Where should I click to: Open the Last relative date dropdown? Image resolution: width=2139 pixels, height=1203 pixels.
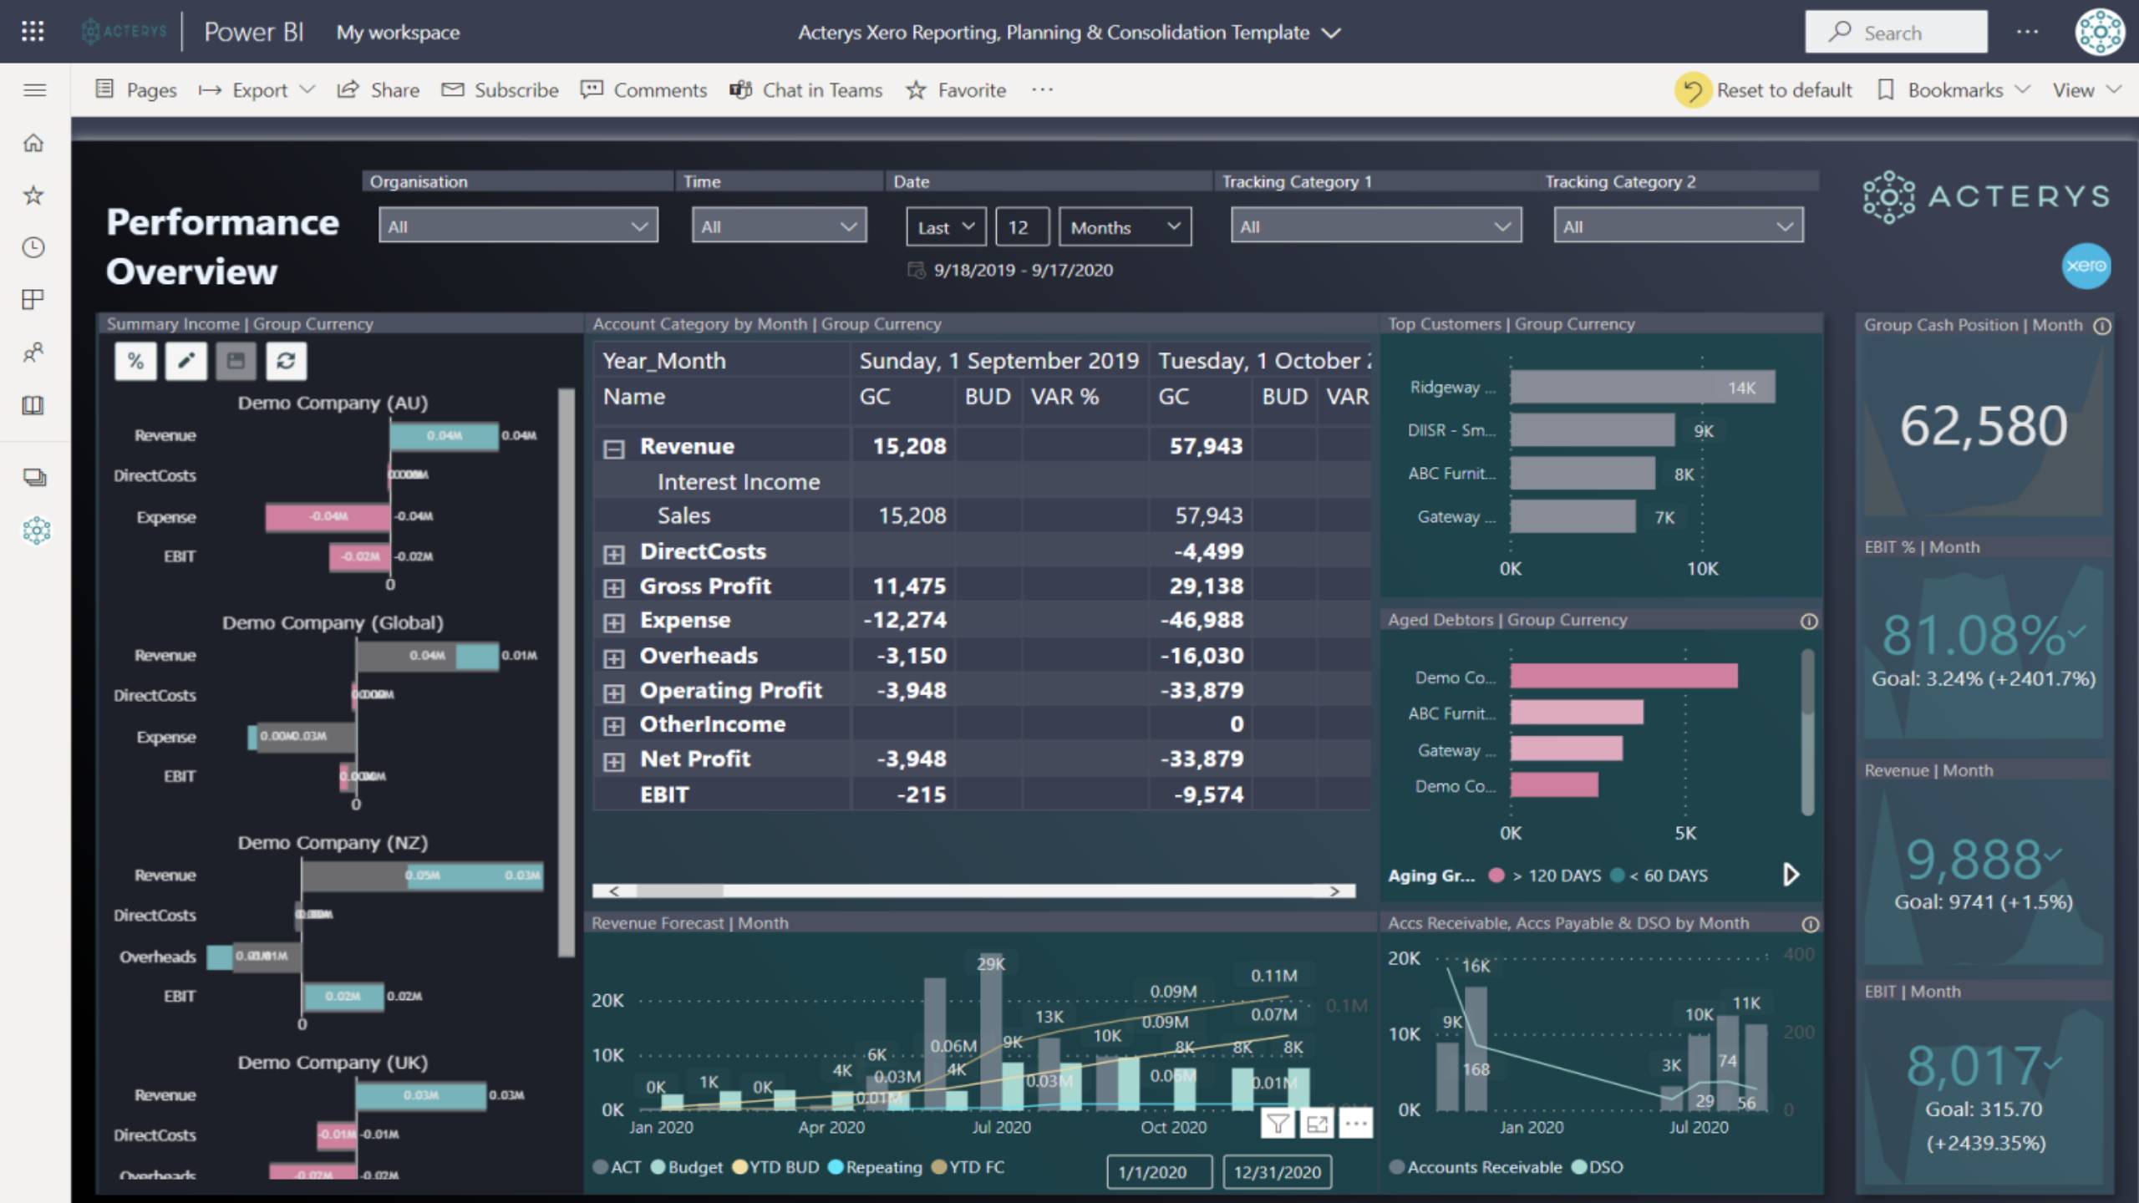pos(946,227)
